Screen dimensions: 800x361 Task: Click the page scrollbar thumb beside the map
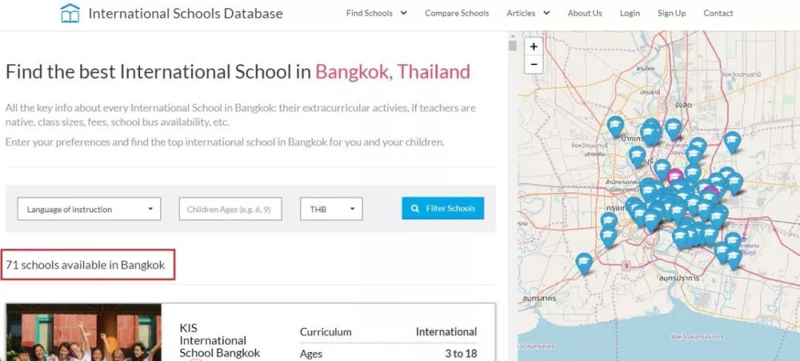513,45
